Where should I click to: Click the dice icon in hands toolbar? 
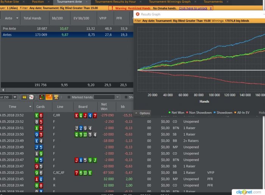click(x=31, y=97)
